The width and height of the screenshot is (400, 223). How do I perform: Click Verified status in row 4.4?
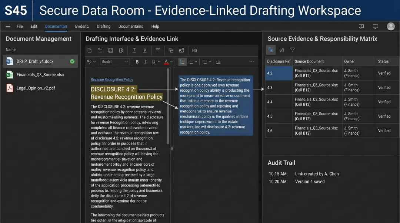384,102
